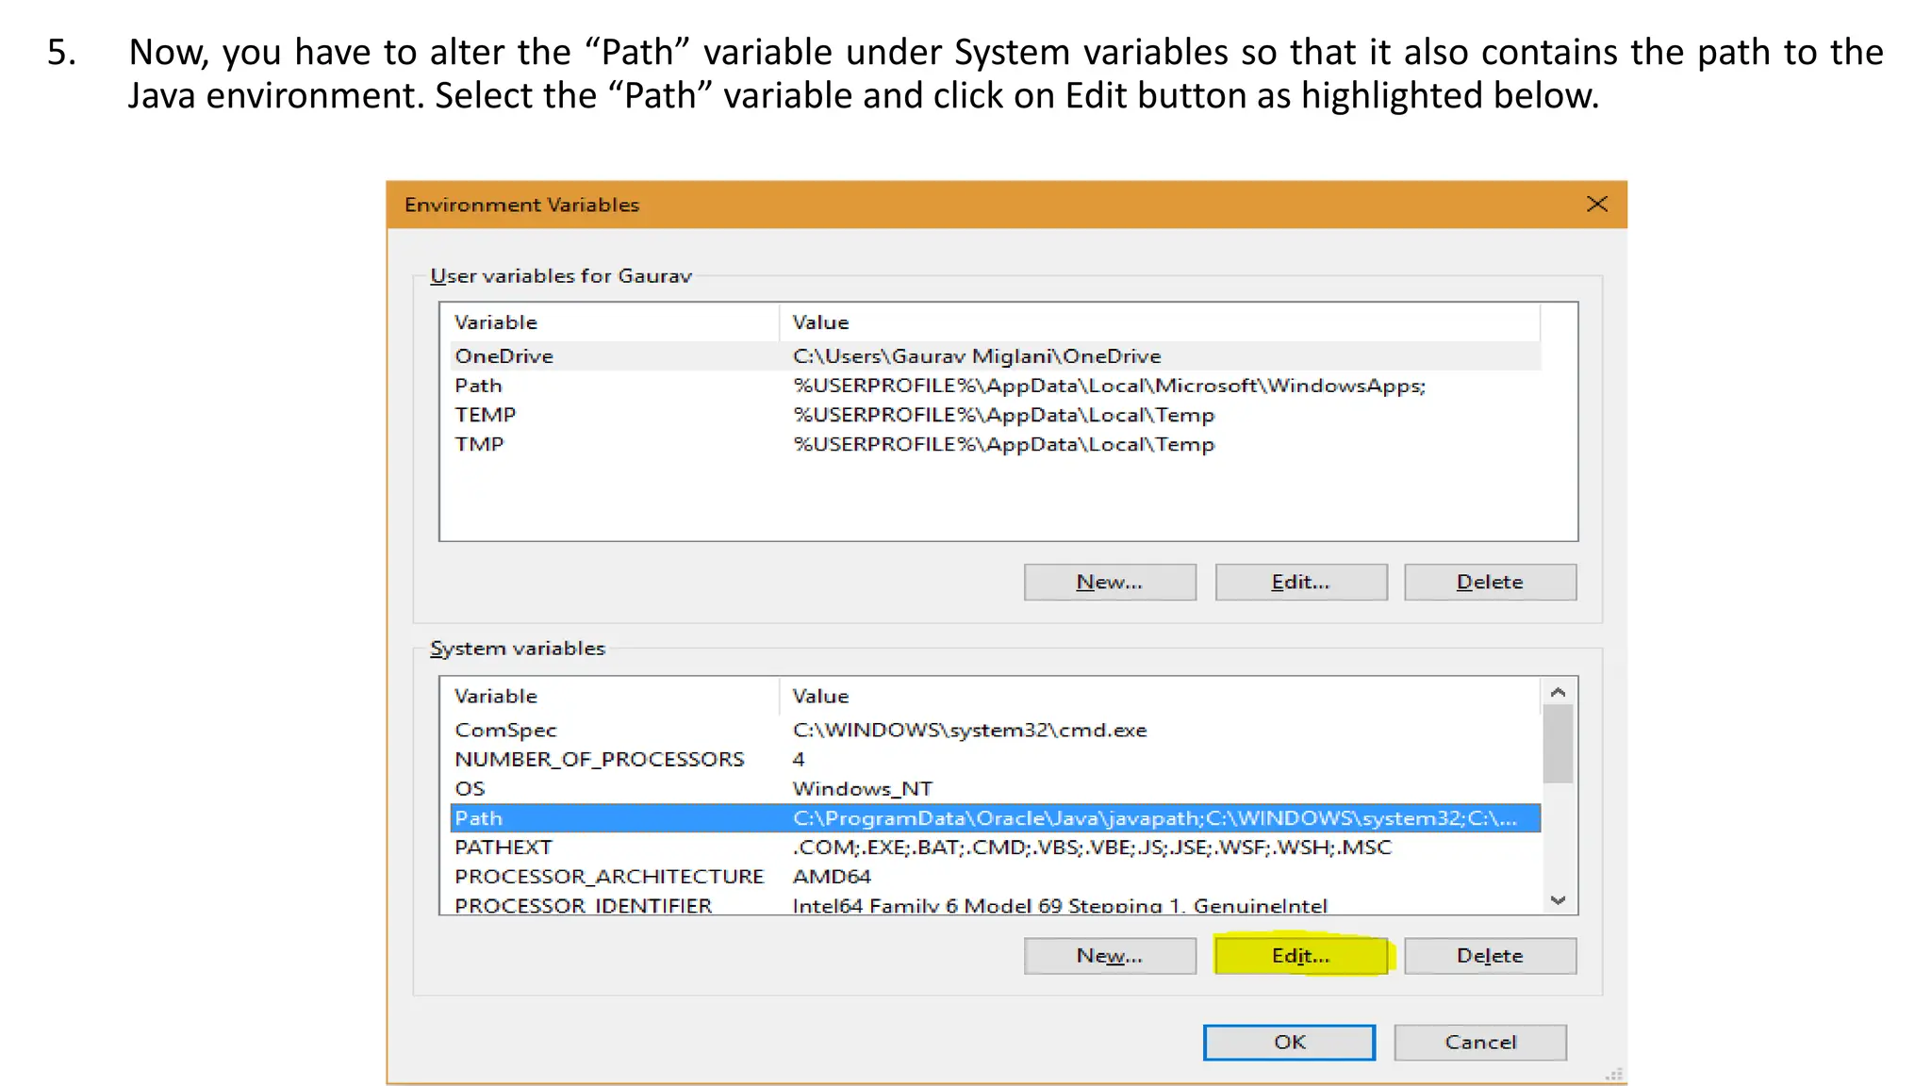1931x1086 pixels.
Task: Select ComSpec system variable row
Action: point(995,731)
